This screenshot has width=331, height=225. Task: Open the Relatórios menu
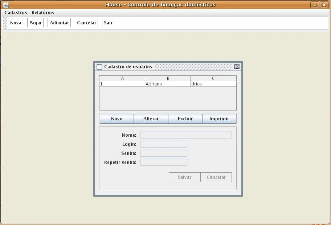(43, 13)
